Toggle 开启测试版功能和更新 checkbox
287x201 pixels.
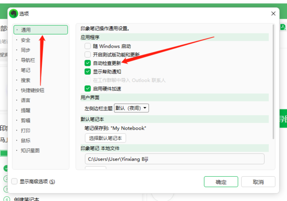[88, 55]
